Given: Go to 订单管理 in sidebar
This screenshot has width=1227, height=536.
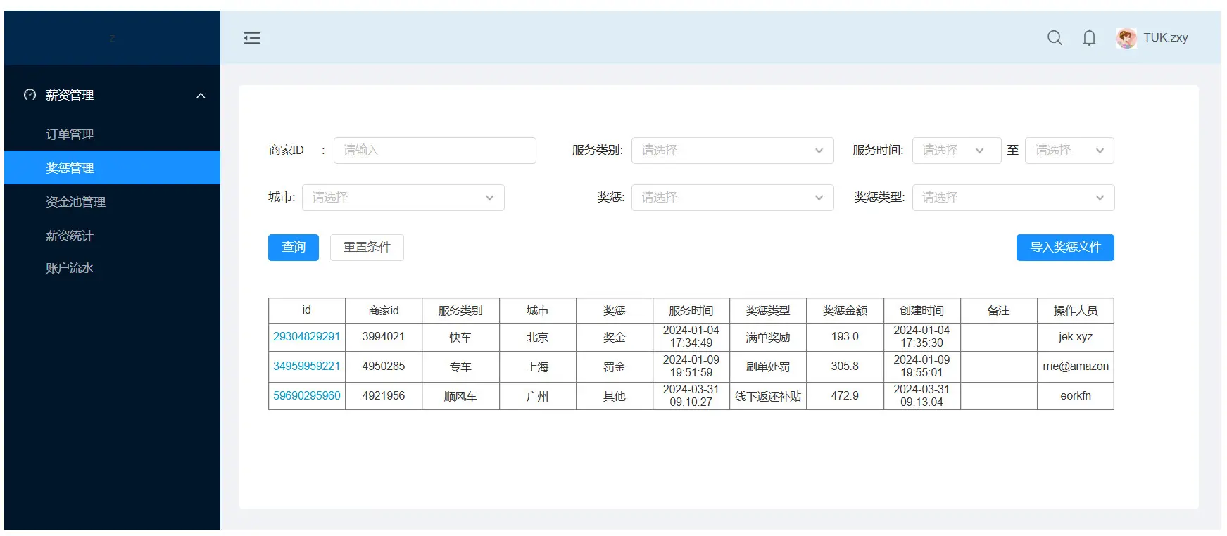Looking at the screenshot, I should click(70, 134).
